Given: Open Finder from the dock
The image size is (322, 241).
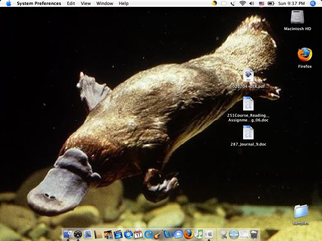Looking at the screenshot, I should tap(68, 234).
